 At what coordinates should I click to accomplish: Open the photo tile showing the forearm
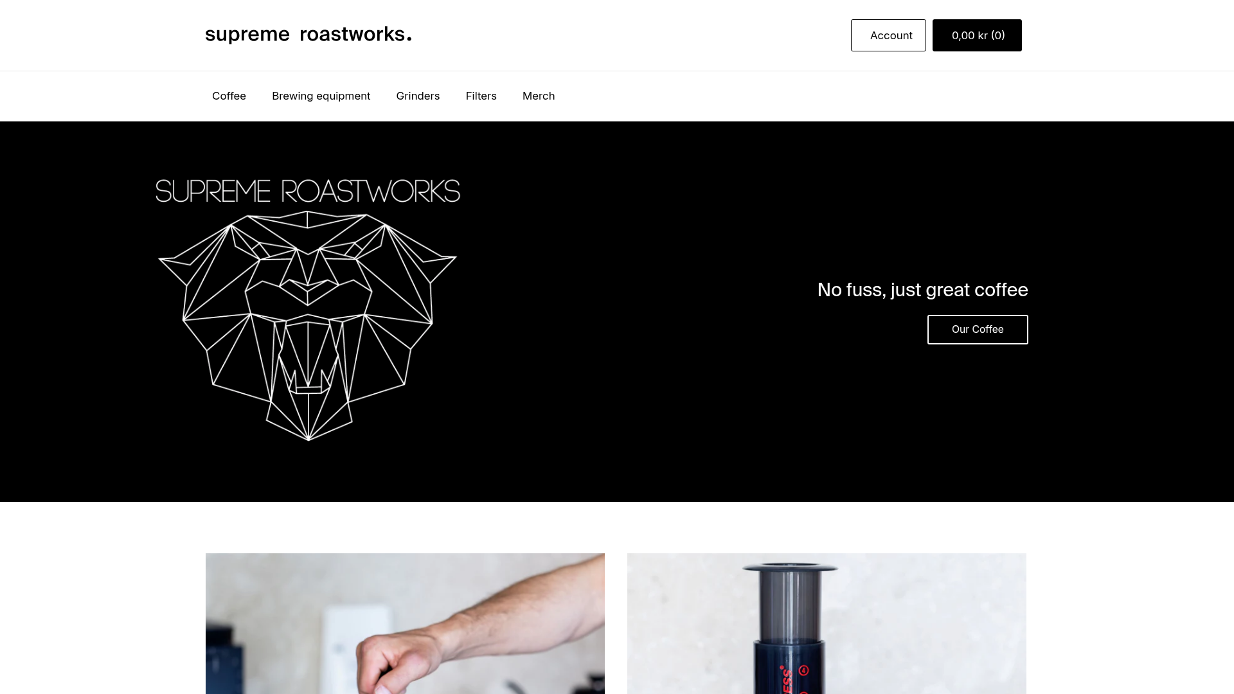(x=405, y=623)
